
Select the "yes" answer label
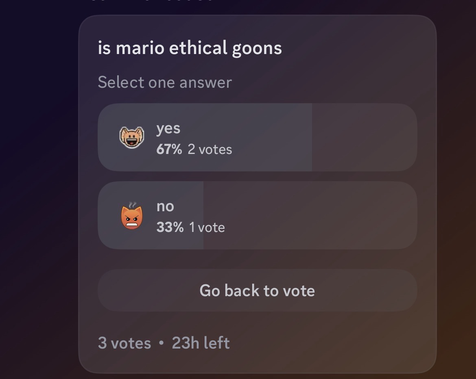coord(168,128)
